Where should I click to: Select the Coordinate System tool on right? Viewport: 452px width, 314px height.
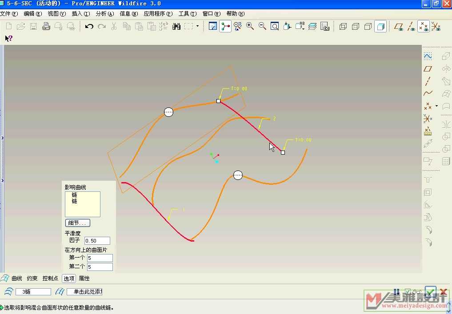428,119
